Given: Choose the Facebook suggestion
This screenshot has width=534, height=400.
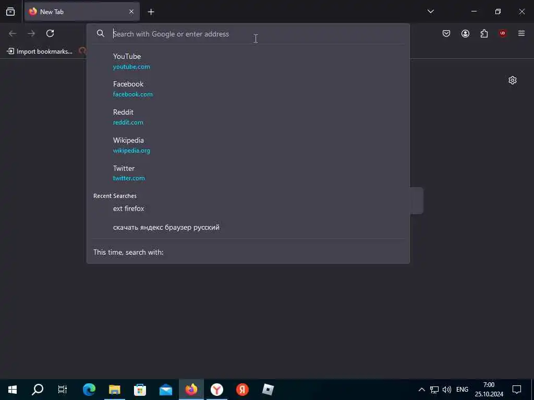Looking at the screenshot, I should [248, 89].
